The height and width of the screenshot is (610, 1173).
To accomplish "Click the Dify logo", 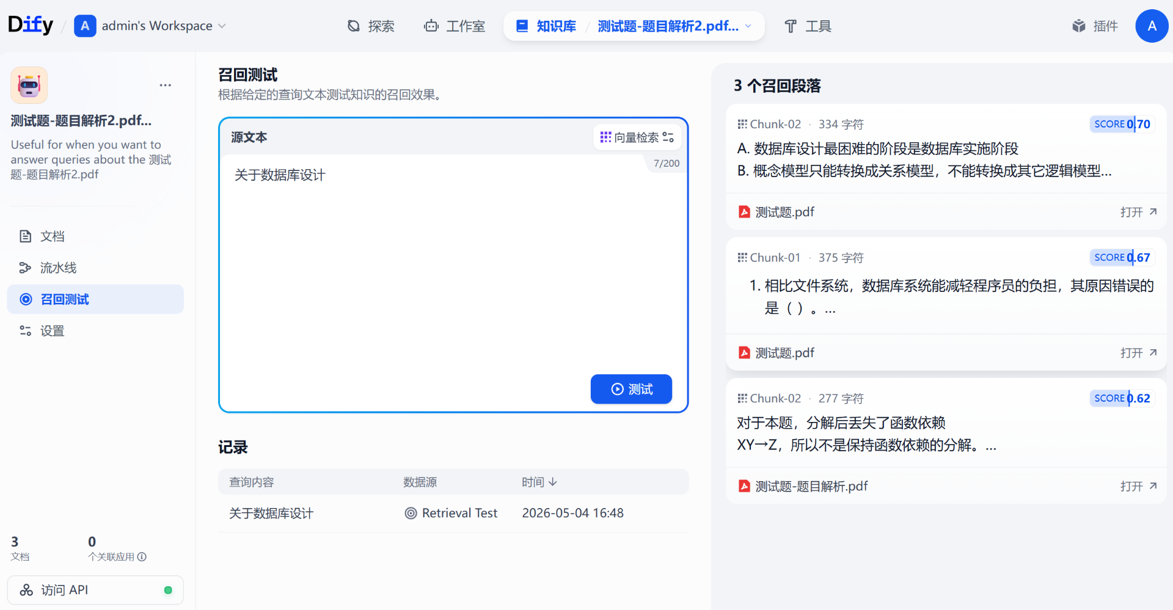I will [x=31, y=25].
